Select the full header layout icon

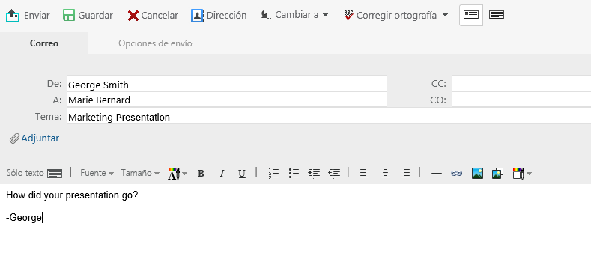pos(497,15)
